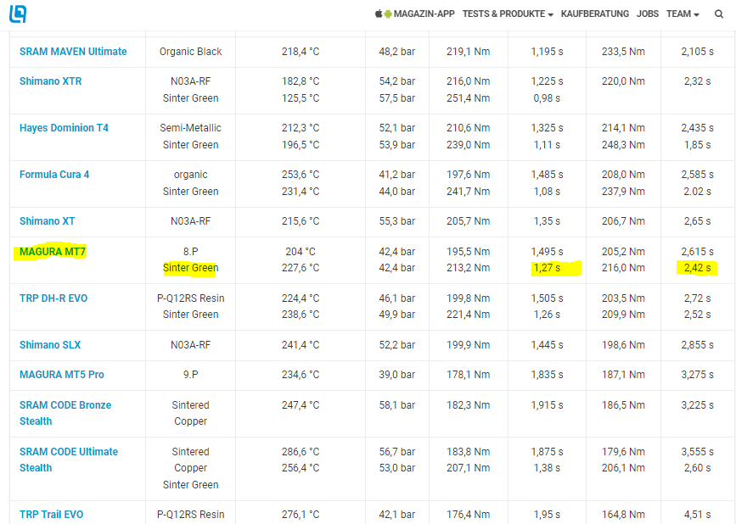This screenshot has width=736, height=524.
Task: Open the Kaufberatung menu item
Action: (x=595, y=14)
